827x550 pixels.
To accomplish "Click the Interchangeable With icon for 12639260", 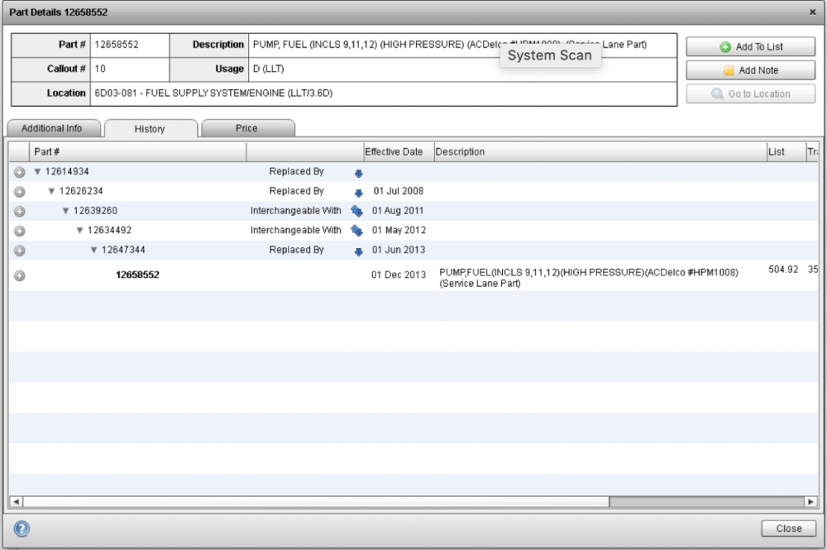I will point(356,211).
